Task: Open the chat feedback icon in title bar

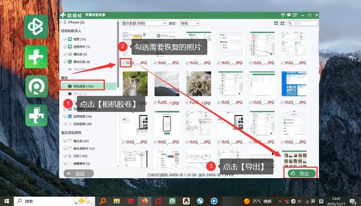Action: pyautogui.click(x=289, y=15)
